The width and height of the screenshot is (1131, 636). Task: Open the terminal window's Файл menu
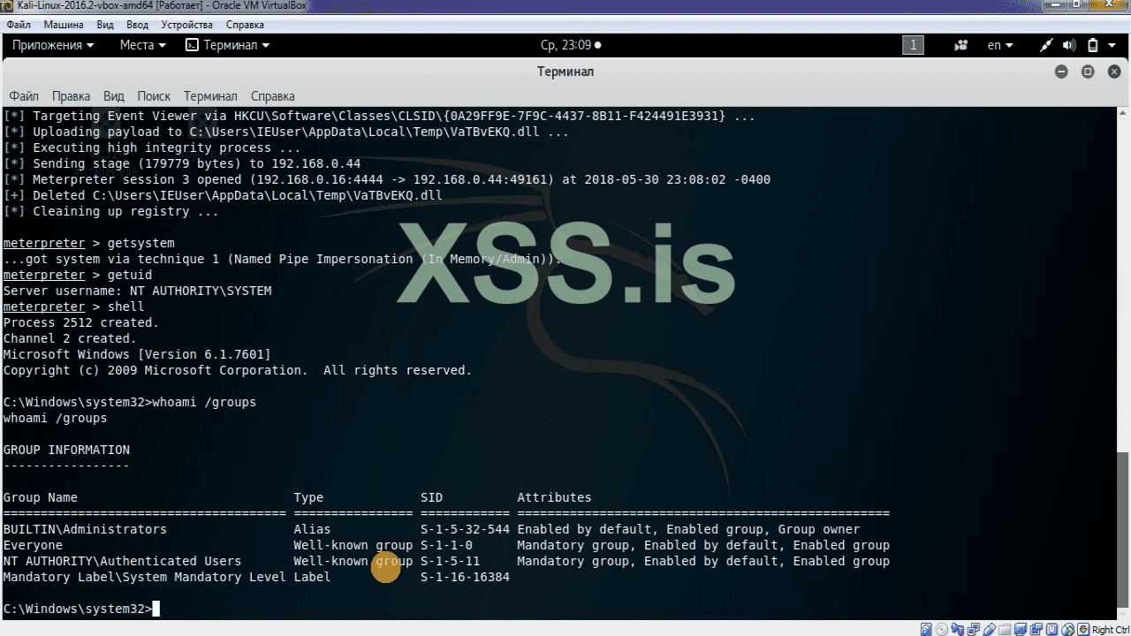pyautogui.click(x=24, y=96)
